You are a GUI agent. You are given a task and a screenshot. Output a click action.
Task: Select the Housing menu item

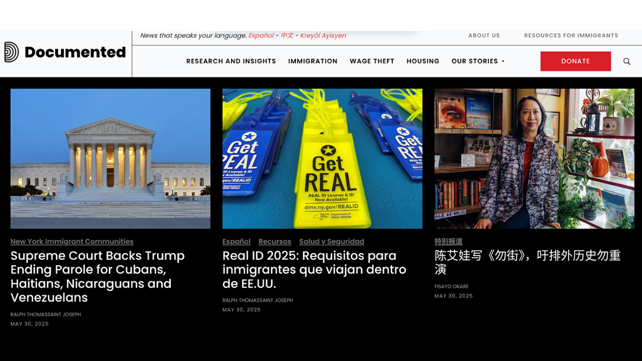(423, 61)
